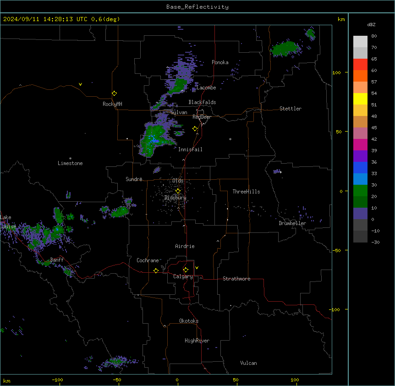The width and height of the screenshot is (395, 386).
Task: Click the yellow diamond marker near RockyMH
Action: coord(115,94)
